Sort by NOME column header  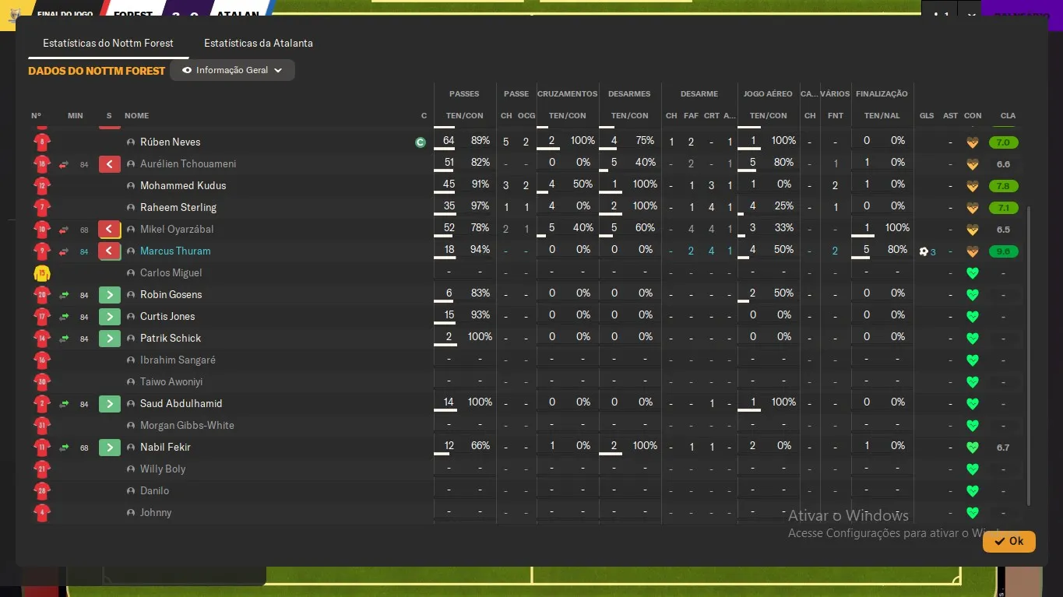(x=136, y=116)
